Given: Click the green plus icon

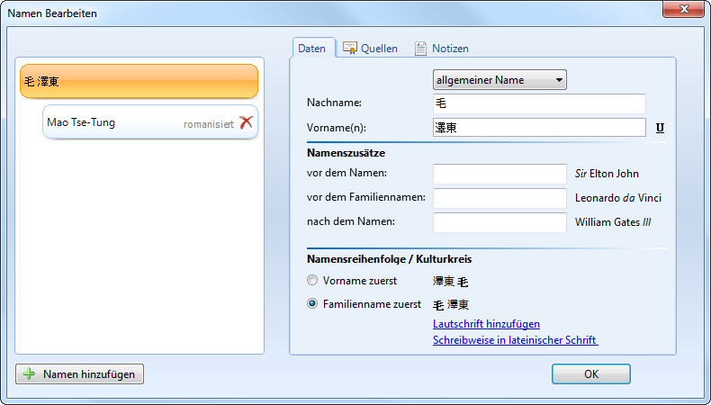Looking at the screenshot, I should pyautogui.click(x=29, y=373).
